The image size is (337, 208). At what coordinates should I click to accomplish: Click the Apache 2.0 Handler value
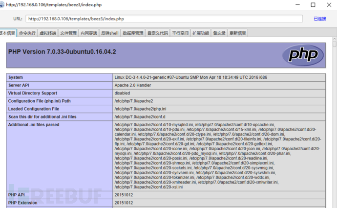point(133,85)
